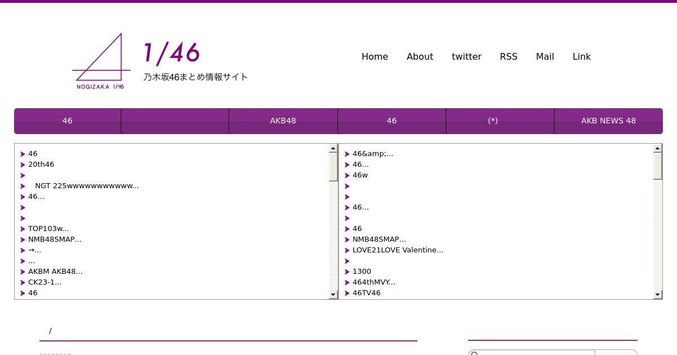Click the left list's scroll-down arrow

click(333, 295)
